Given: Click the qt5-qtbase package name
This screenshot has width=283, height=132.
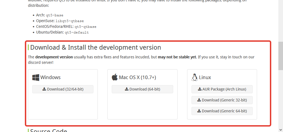Looking at the screenshot, I should point(86,27).
